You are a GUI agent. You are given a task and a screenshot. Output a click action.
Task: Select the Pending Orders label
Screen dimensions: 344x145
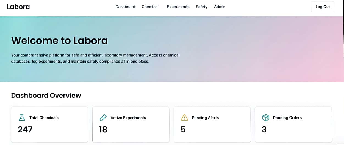pyautogui.click(x=287, y=118)
